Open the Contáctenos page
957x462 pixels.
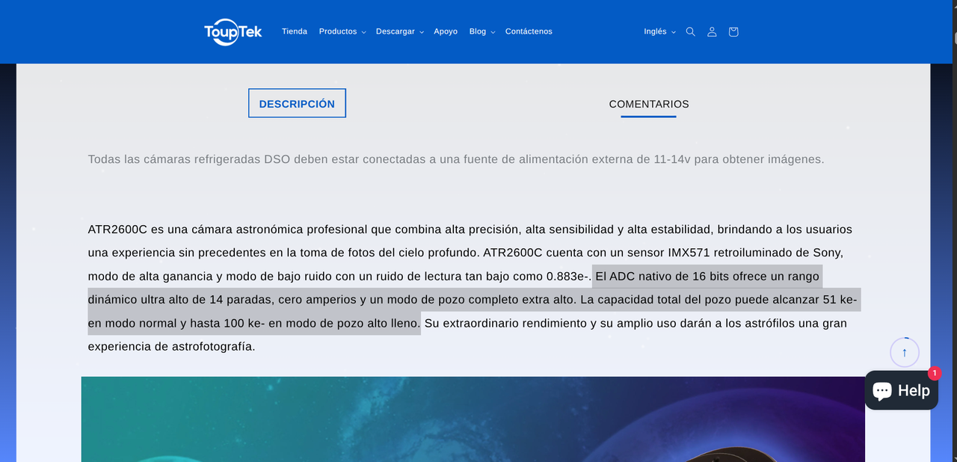(x=529, y=31)
